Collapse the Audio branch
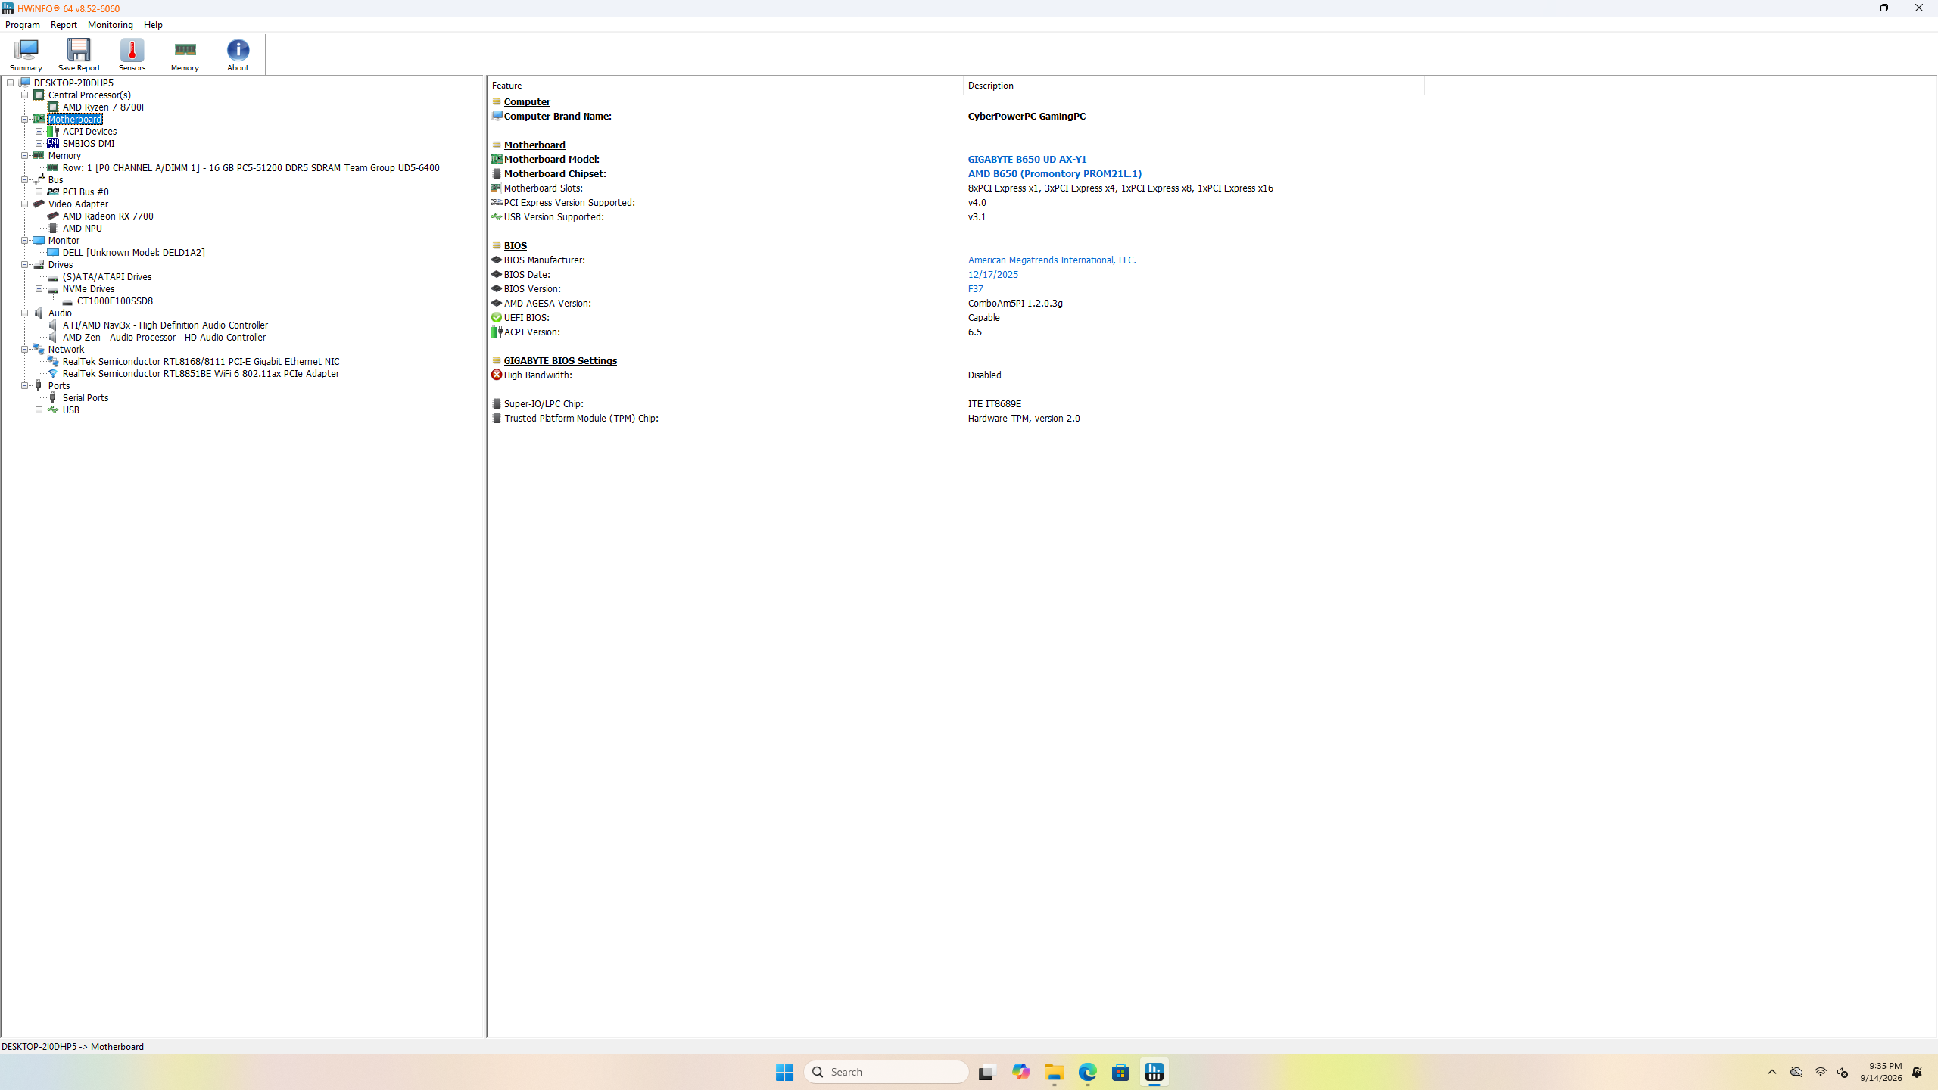The width and height of the screenshot is (1938, 1090). click(25, 313)
